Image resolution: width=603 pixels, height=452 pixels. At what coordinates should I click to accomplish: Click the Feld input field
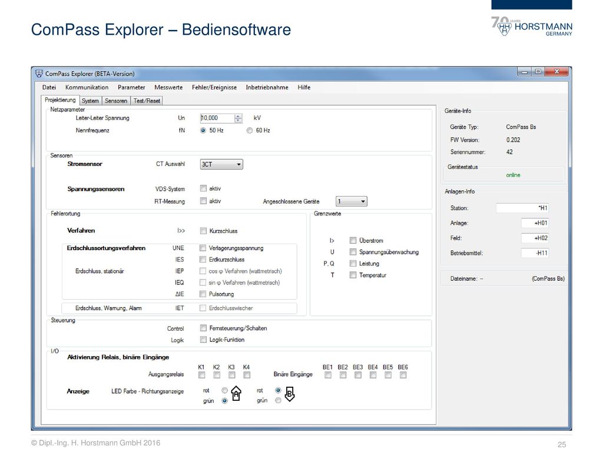(535, 238)
